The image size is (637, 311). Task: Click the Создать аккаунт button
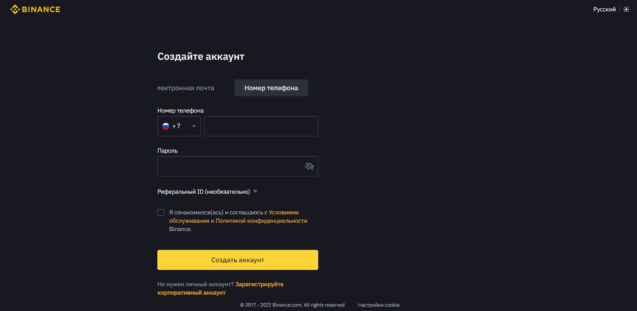coord(238,260)
